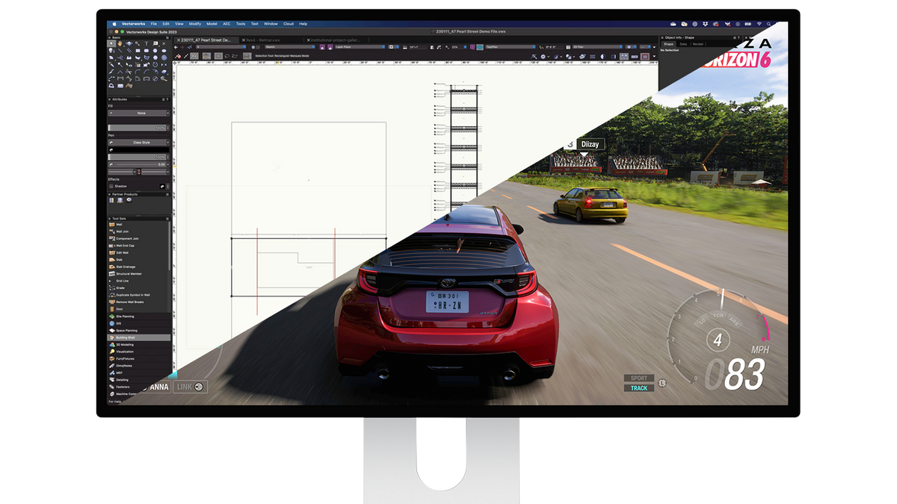Click the Wi-Fi icon in menu bar
The width and height of the screenshot is (897, 504).
(x=759, y=24)
